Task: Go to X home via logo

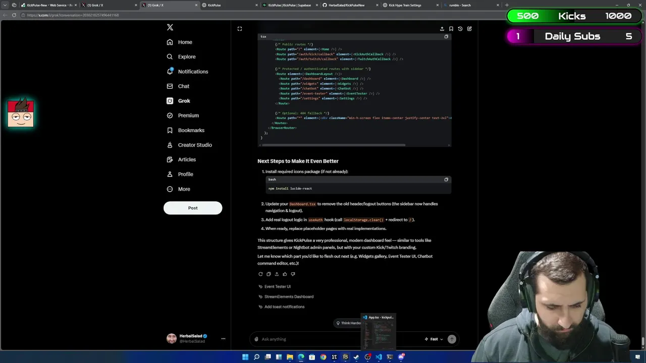Action: pos(170,28)
